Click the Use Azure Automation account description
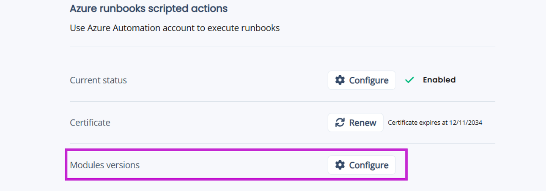Image resolution: width=546 pixels, height=191 pixels. point(175,28)
